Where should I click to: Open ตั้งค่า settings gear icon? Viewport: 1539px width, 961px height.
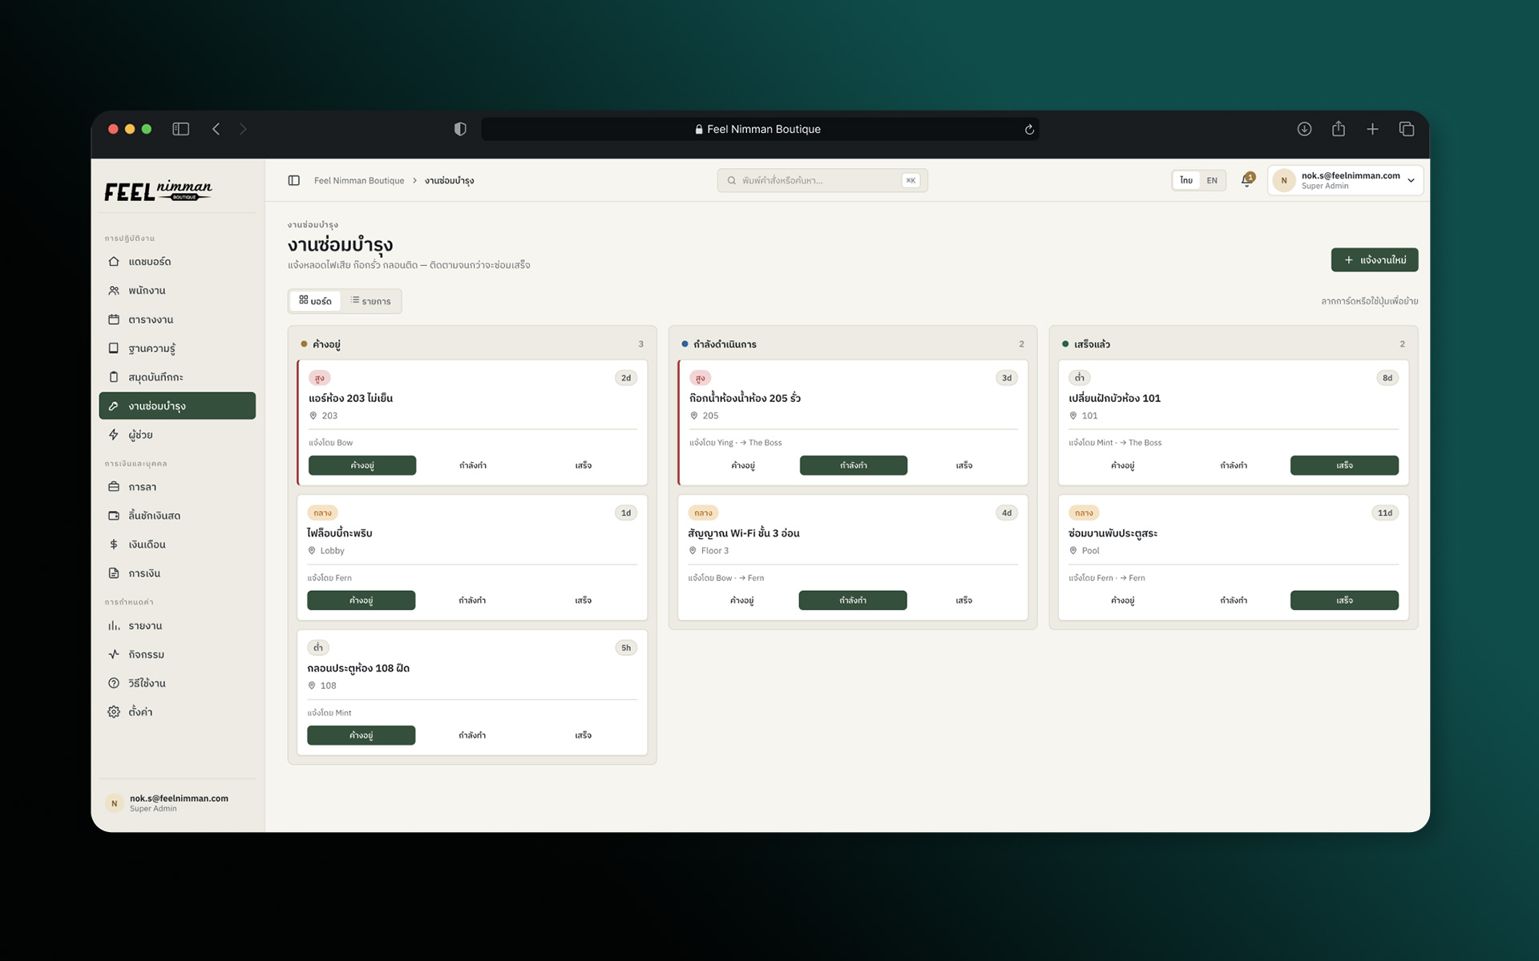114,712
